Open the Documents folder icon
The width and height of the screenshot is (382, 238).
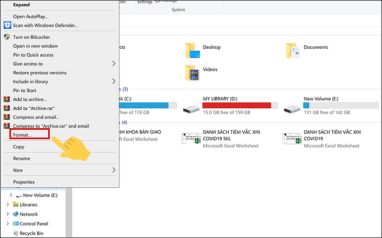293,51
